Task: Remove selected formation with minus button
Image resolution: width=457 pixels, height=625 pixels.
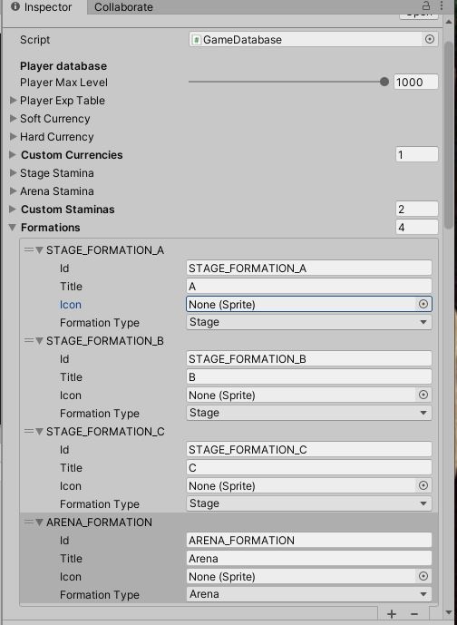Action: [x=414, y=614]
